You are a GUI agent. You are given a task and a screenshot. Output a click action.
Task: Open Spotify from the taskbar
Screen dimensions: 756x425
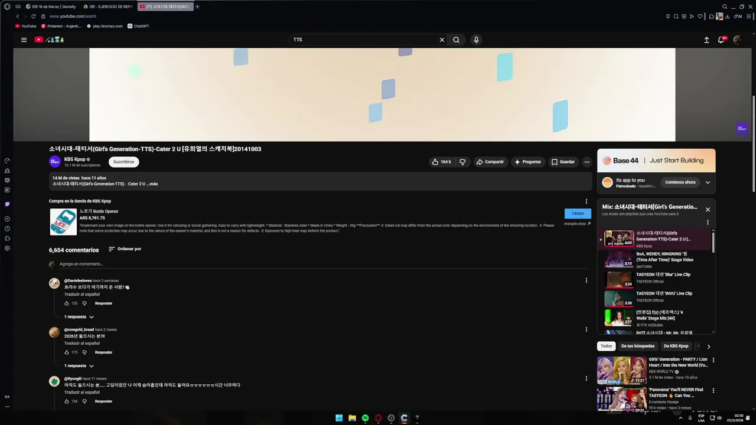(365, 418)
